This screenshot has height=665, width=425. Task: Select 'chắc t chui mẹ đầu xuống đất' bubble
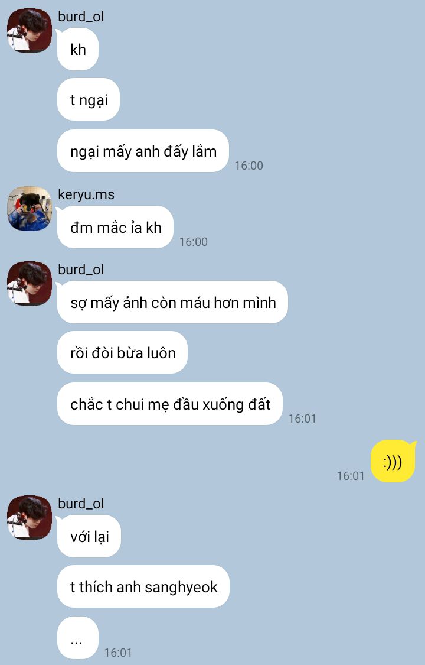tap(170, 404)
